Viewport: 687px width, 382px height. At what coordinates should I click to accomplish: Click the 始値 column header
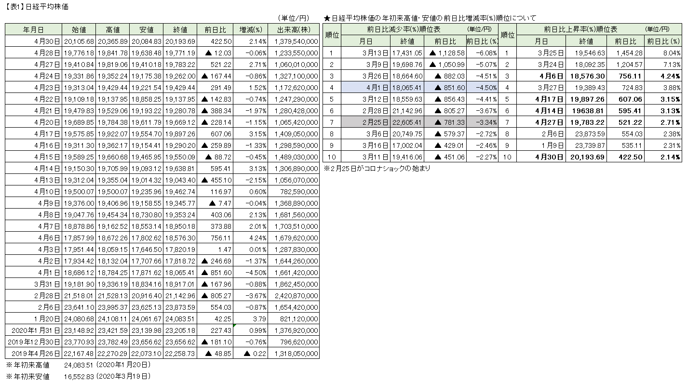coord(79,30)
